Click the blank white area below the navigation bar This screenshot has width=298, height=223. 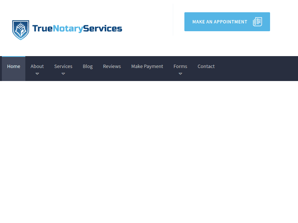click(149, 149)
